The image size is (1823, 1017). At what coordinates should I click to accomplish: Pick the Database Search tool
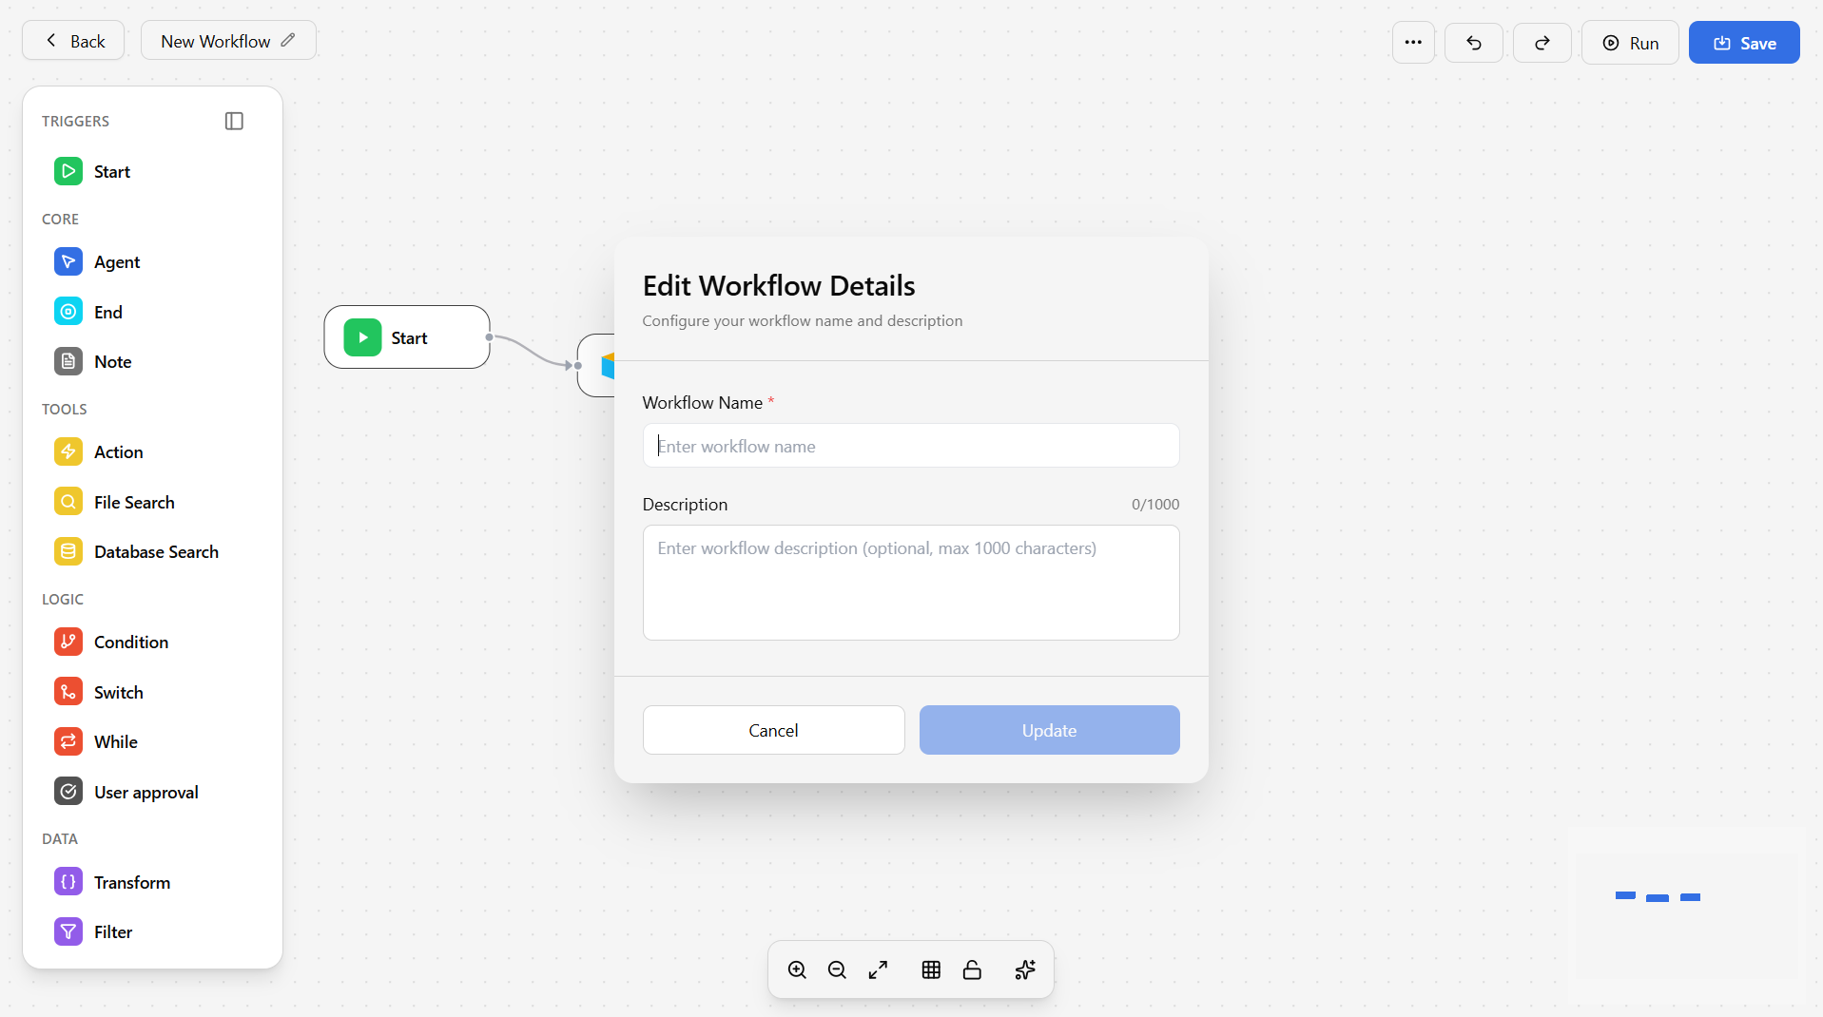[155, 552]
